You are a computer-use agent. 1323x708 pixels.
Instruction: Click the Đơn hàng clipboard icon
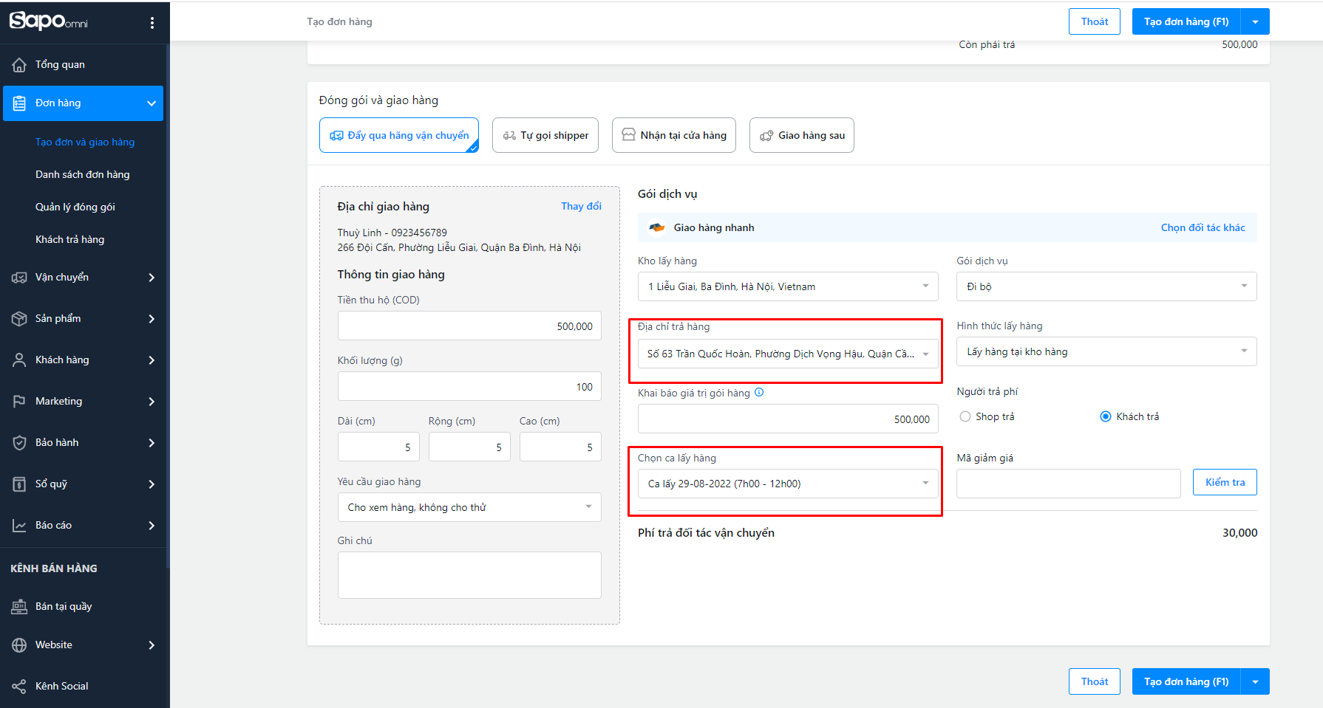pos(19,103)
